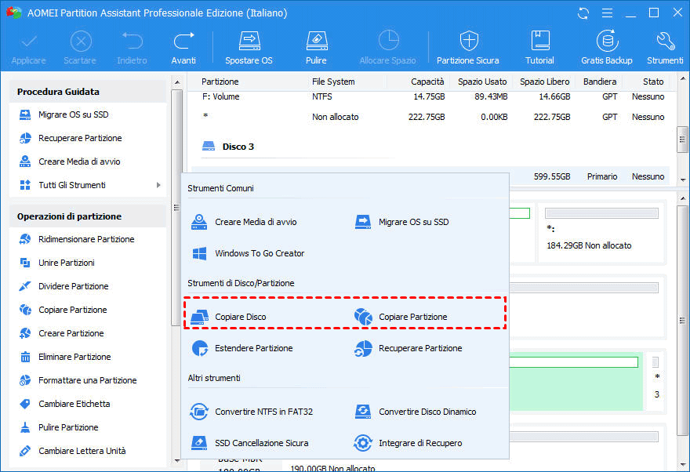This screenshot has width=690, height=472.
Task: Open Spostare OS tool
Action: [x=249, y=49]
